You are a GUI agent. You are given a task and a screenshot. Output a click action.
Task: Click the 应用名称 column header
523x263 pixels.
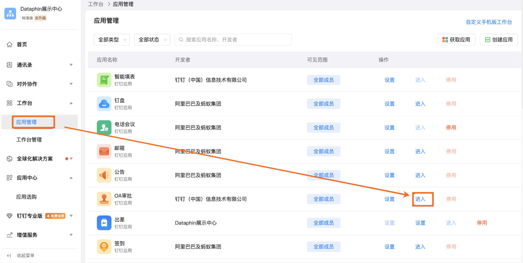[x=107, y=60]
